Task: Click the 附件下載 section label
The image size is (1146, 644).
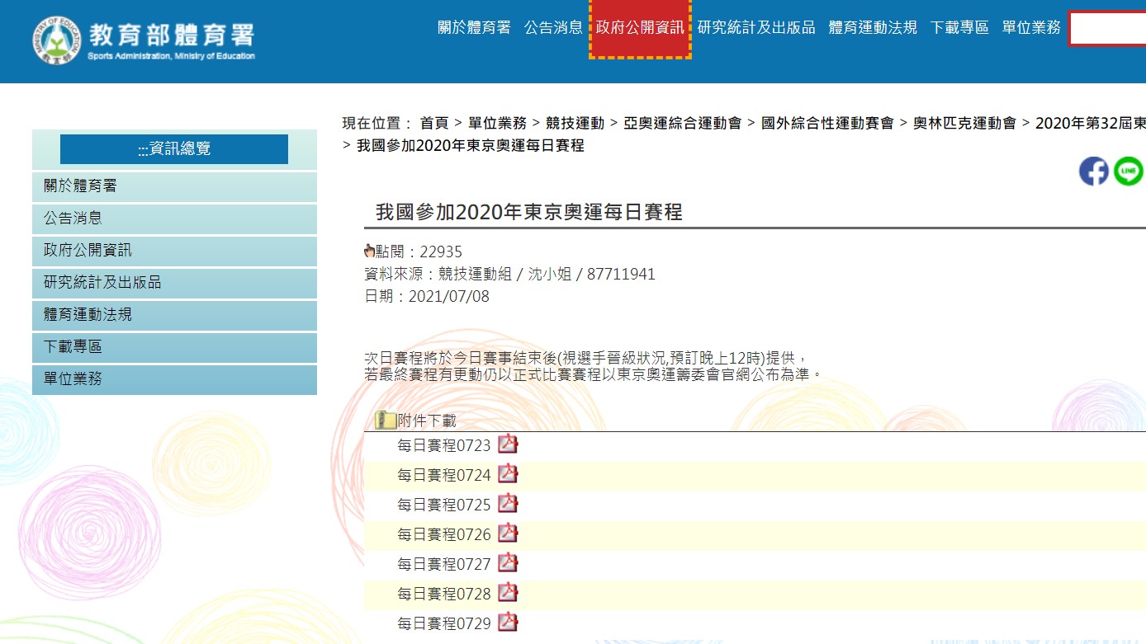Action: coord(427,421)
